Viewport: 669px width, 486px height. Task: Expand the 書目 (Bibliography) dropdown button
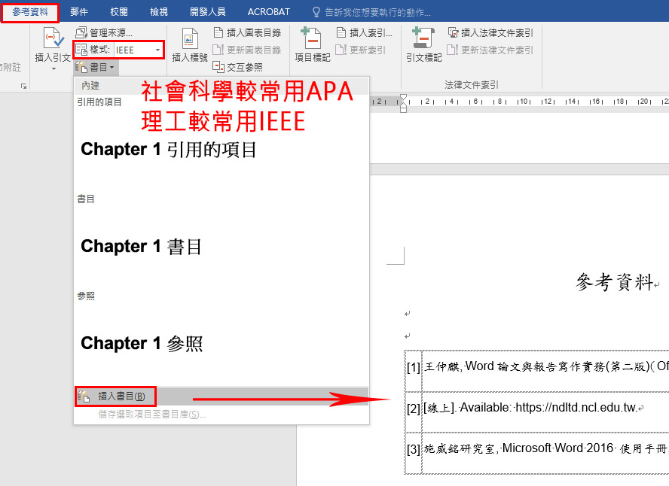[x=96, y=67]
